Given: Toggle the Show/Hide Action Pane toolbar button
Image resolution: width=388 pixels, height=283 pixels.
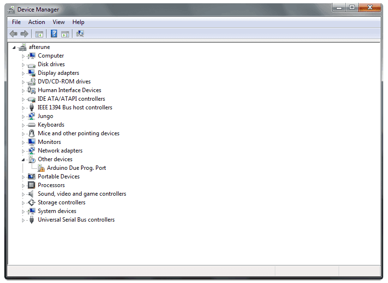Looking at the screenshot, I should (x=65, y=34).
